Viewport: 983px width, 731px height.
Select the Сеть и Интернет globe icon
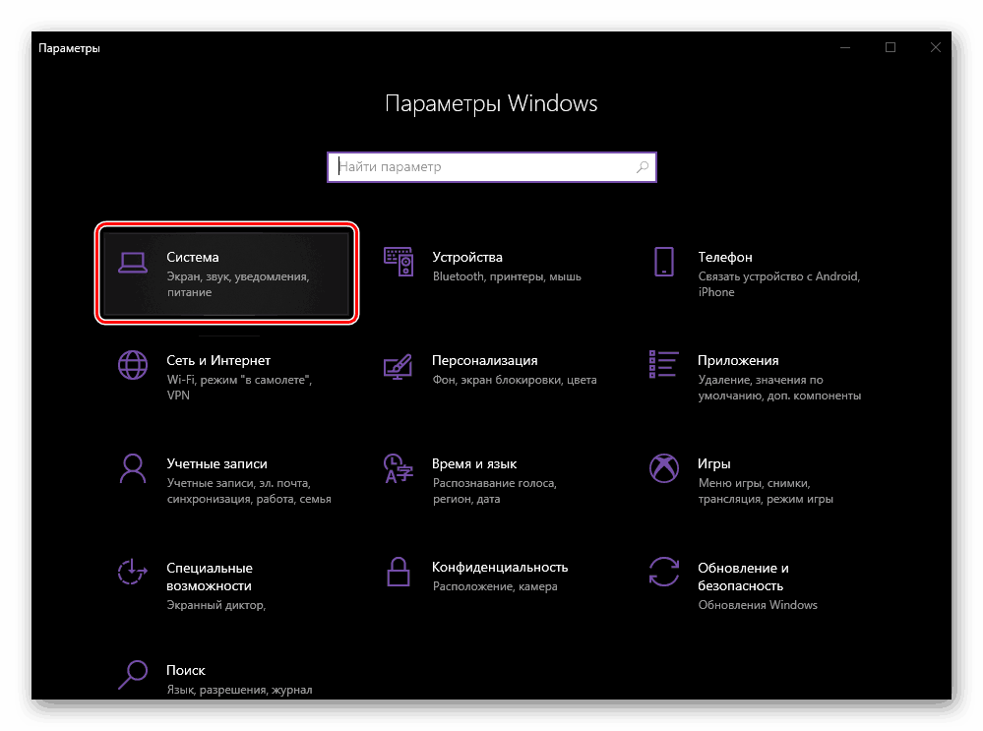[132, 365]
